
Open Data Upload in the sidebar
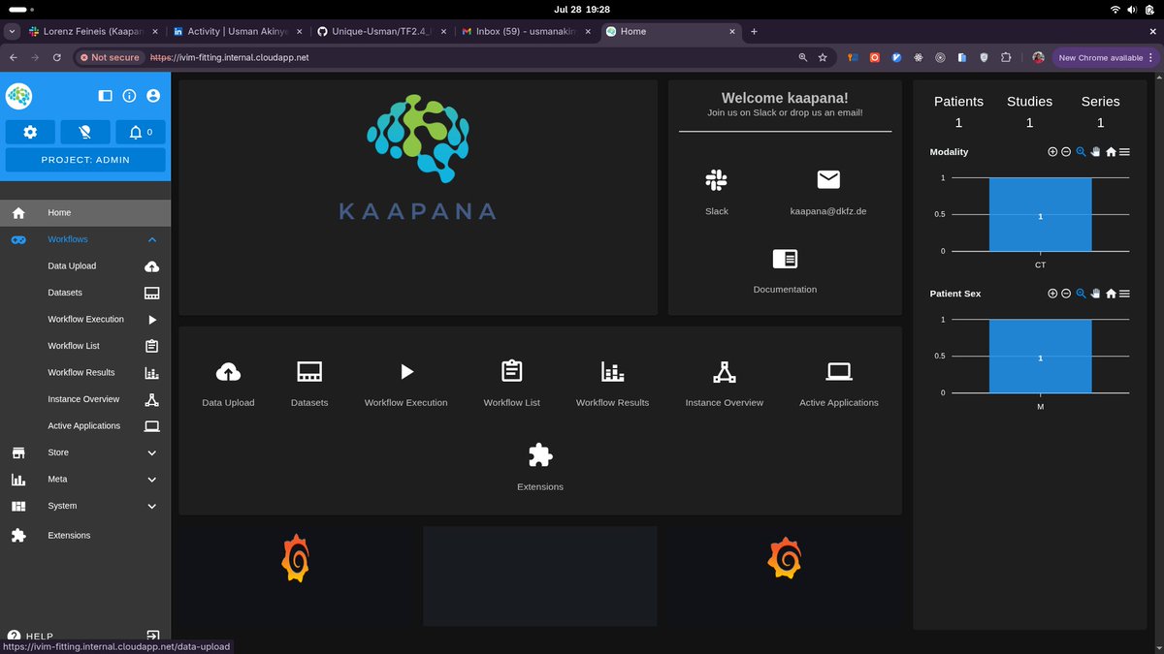(85, 265)
